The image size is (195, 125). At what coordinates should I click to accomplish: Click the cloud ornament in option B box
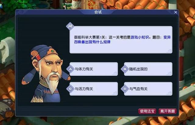[x=169, y=73]
